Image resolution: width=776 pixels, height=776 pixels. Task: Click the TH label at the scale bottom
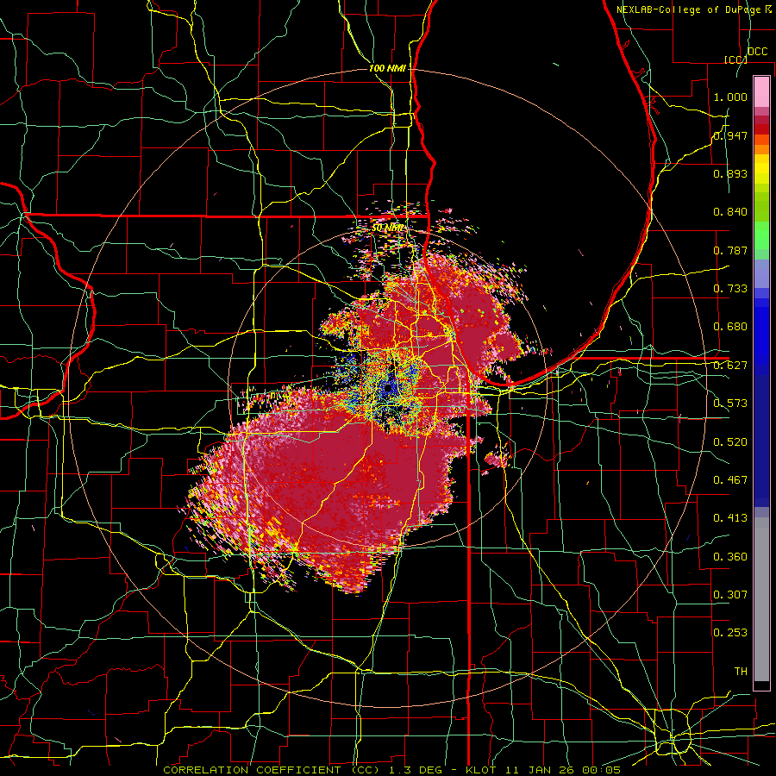tap(741, 672)
